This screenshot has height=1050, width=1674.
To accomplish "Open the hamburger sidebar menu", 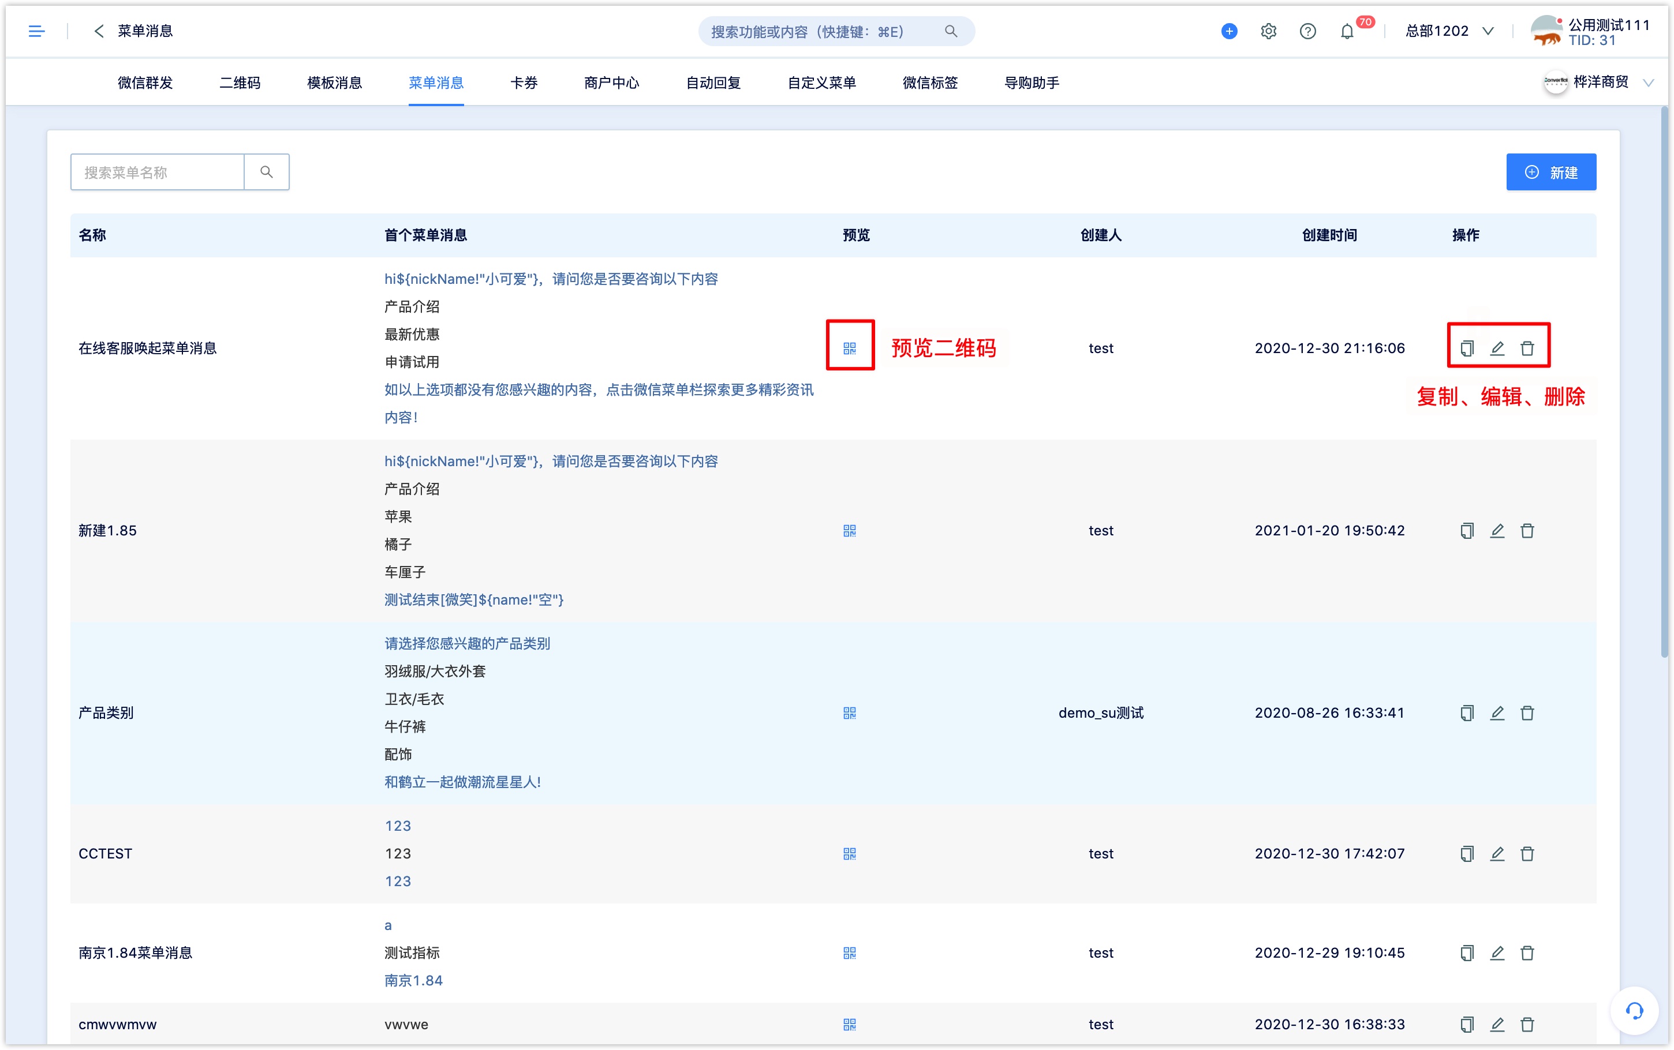I will pos(36,31).
